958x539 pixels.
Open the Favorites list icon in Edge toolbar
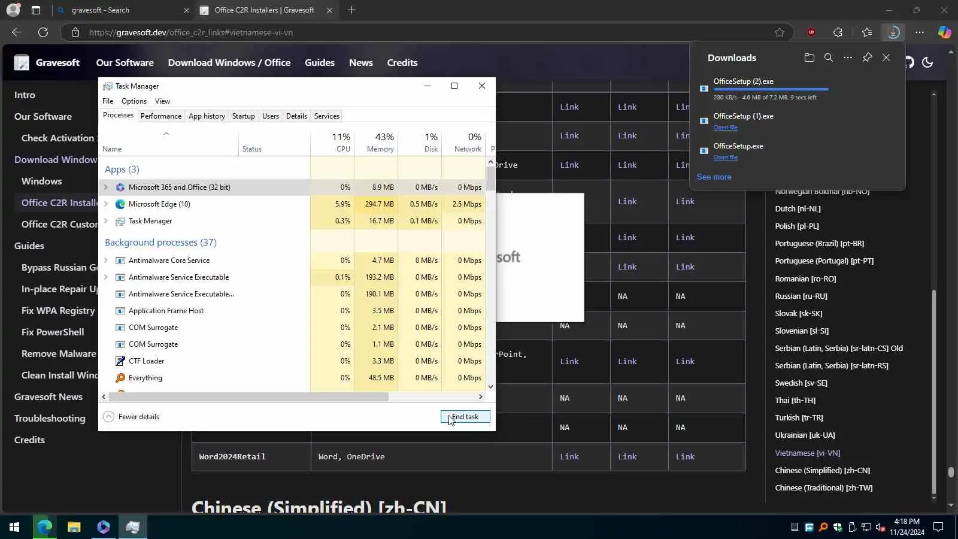click(866, 32)
